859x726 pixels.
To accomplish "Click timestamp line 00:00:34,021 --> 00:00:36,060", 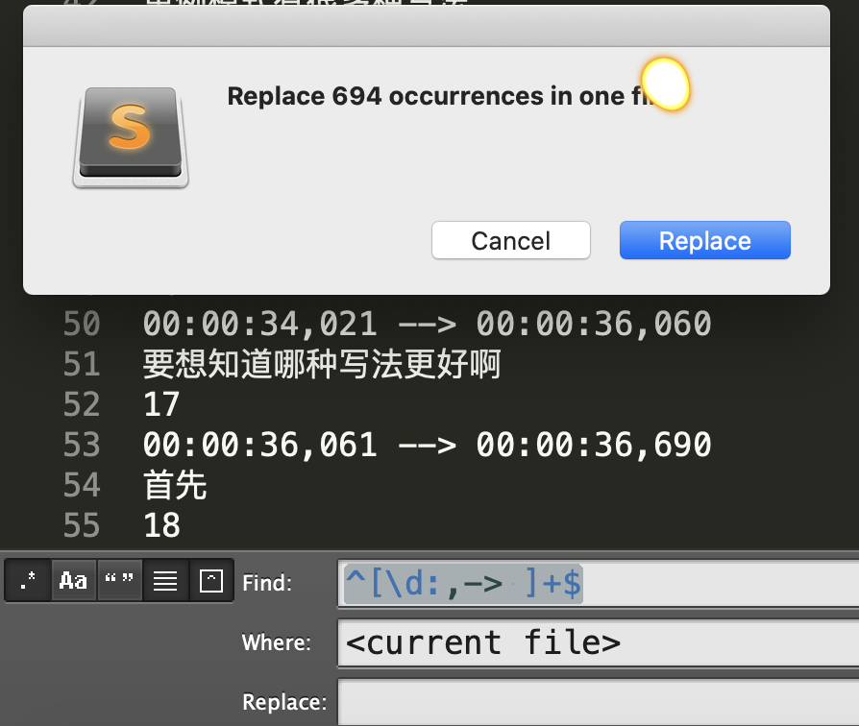I will tap(427, 323).
